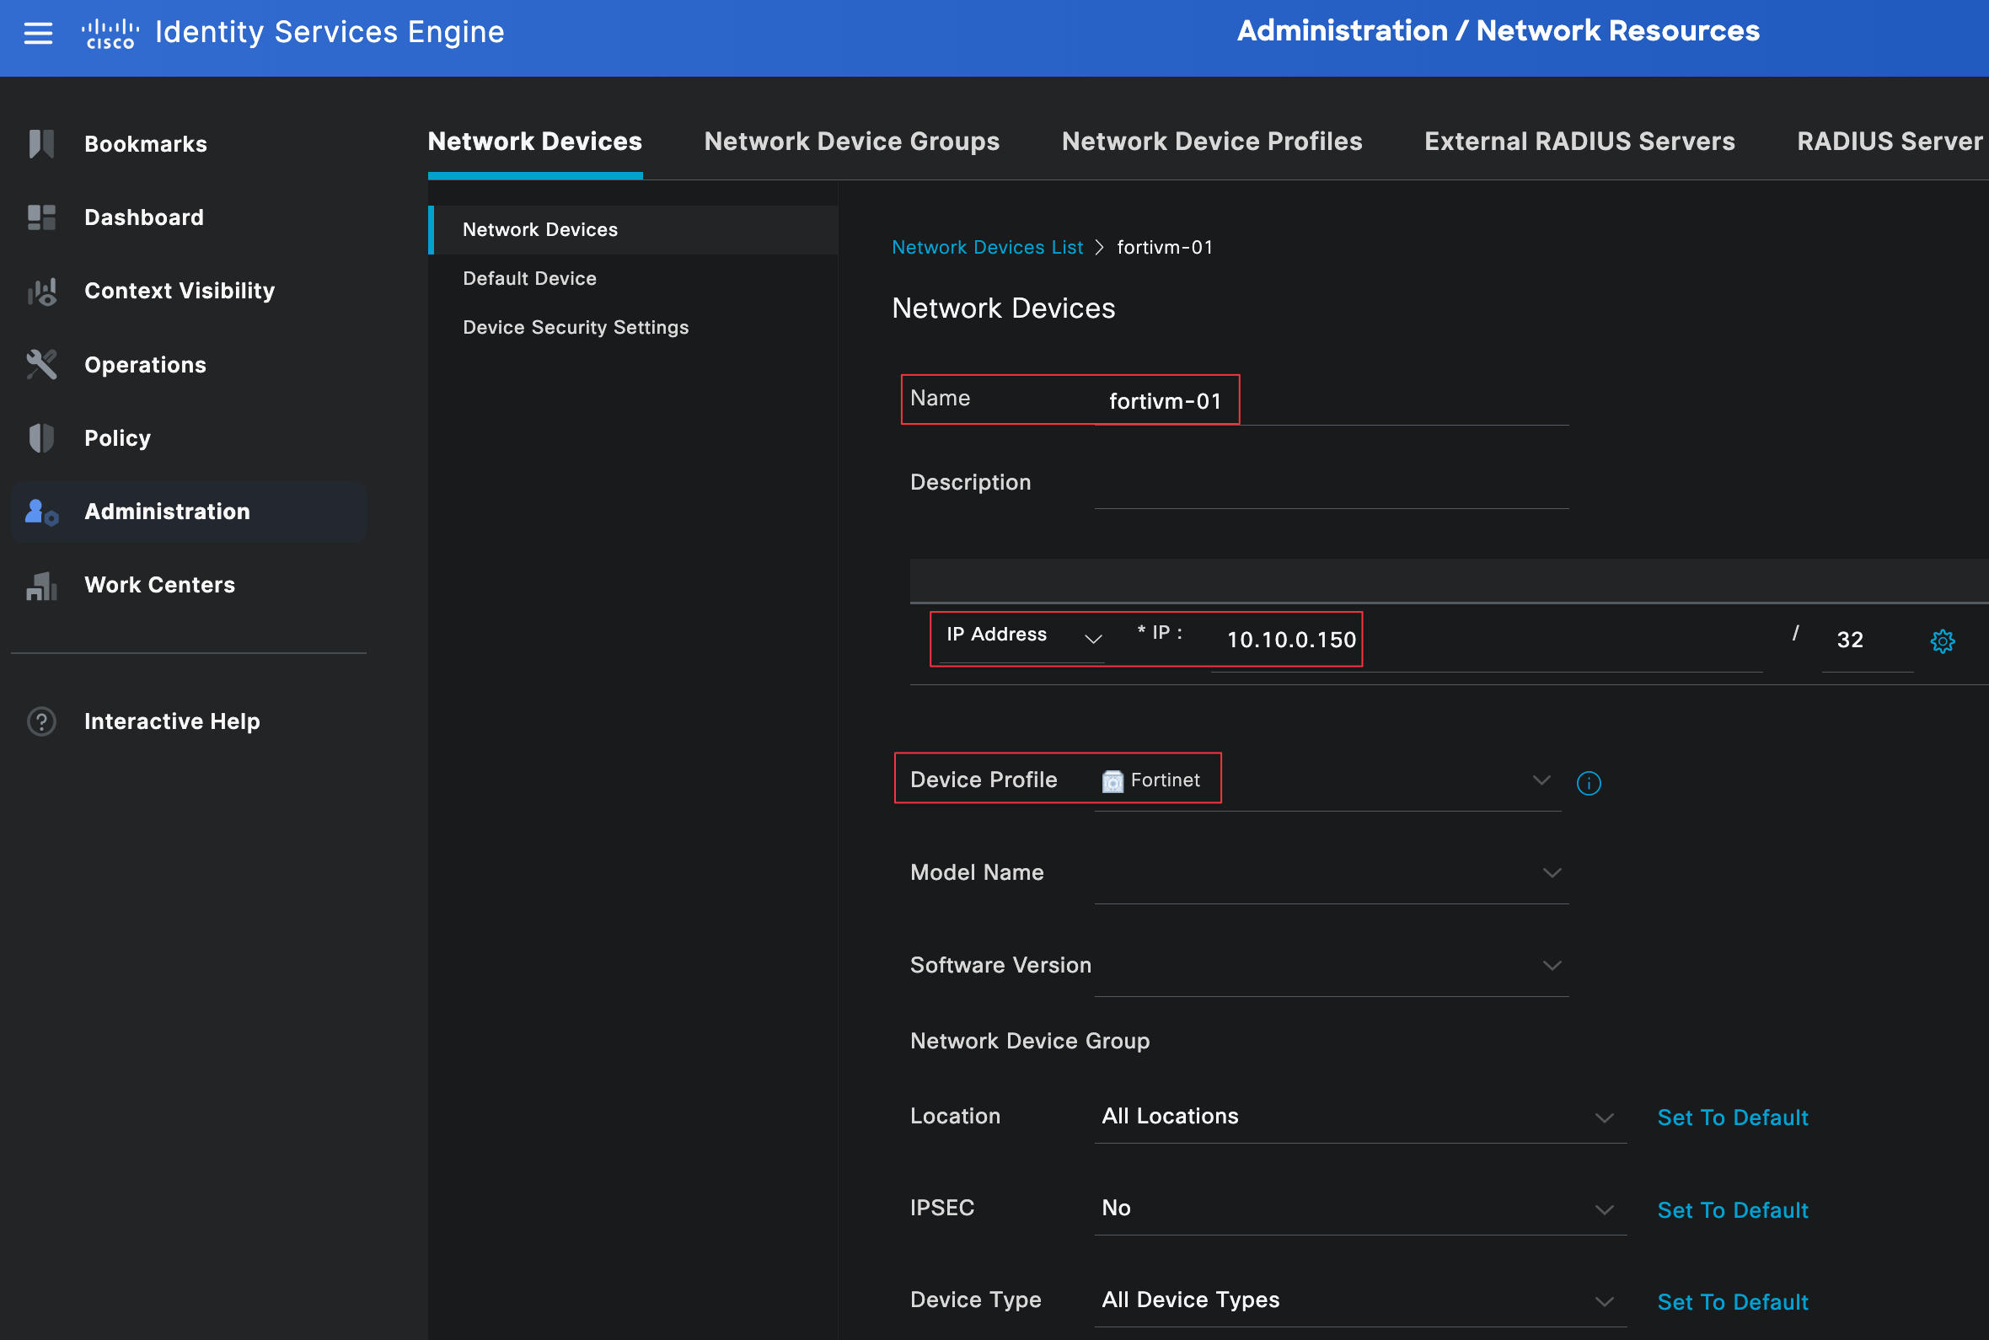The width and height of the screenshot is (1989, 1340).
Task: Open the Software Version dropdown
Action: [x=1552, y=966]
